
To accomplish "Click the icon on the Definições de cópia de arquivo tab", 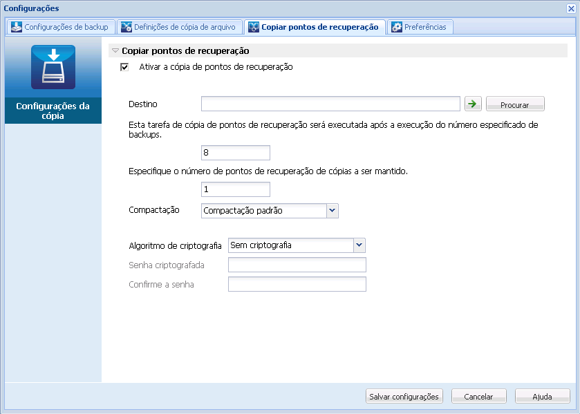I will point(126,27).
